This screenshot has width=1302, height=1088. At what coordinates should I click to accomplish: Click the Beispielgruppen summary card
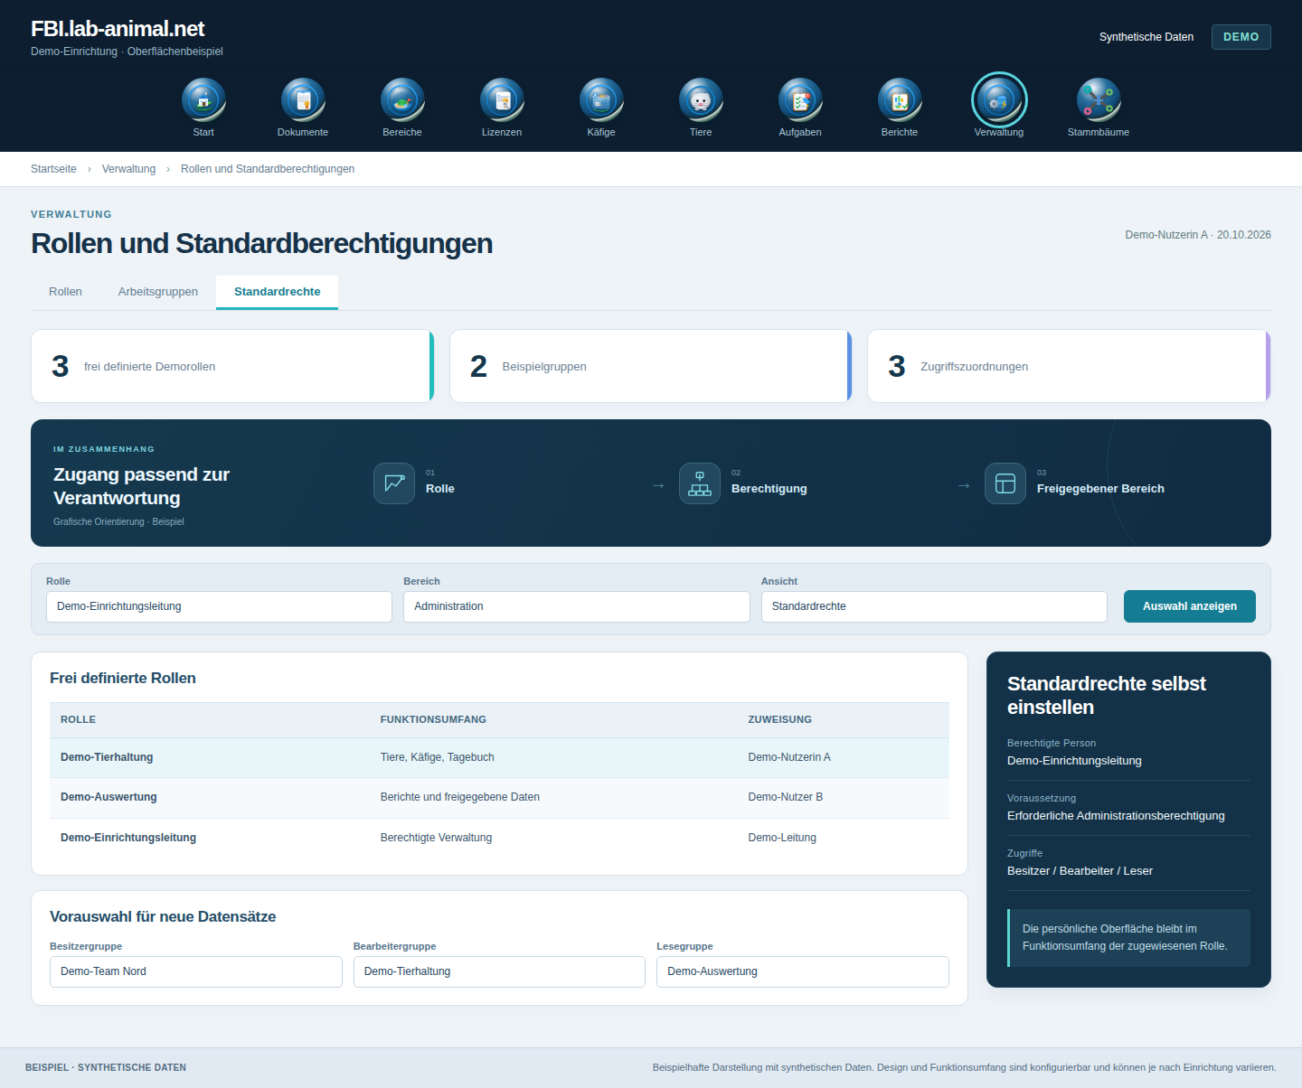(651, 366)
